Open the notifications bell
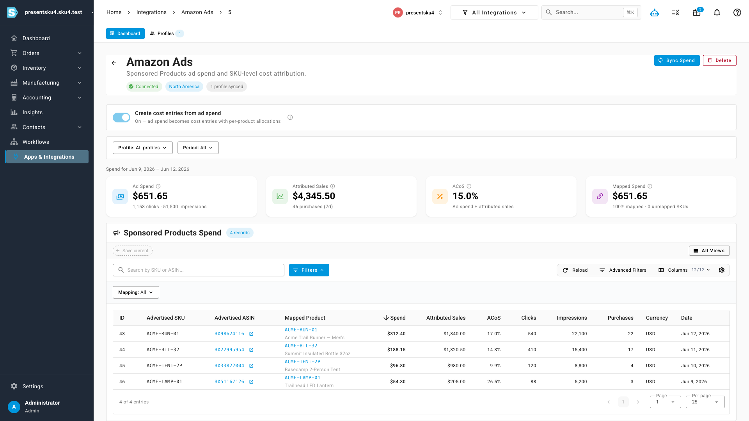The width and height of the screenshot is (749, 421). coord(717,12)
